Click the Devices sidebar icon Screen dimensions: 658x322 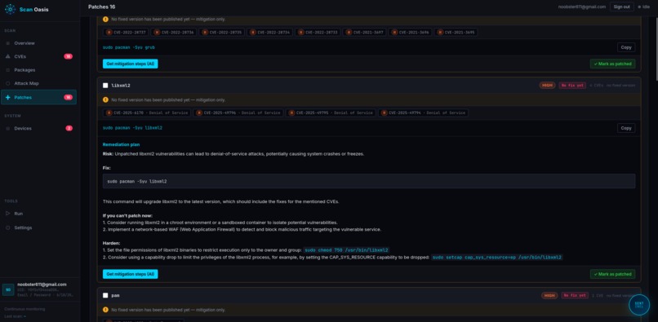click(x=7, y=128)
